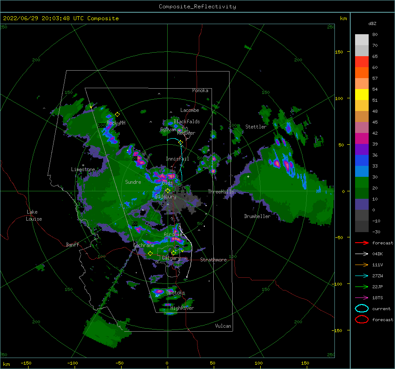
Task: Click the magenta 18TS arrow legend icon
Action: pyautogui.click(x=362, y=298)
